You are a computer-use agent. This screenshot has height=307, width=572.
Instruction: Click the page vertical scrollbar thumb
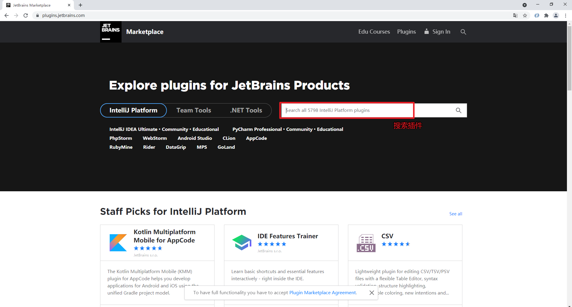(x=569, y=58)
